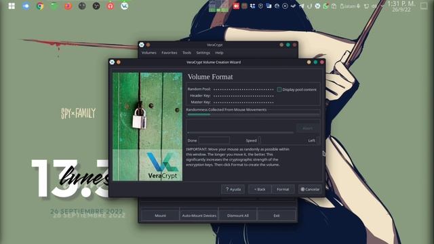Open the green folder file manager icon
The width and height of the screenshot is (434, 244).
[54, 6]
